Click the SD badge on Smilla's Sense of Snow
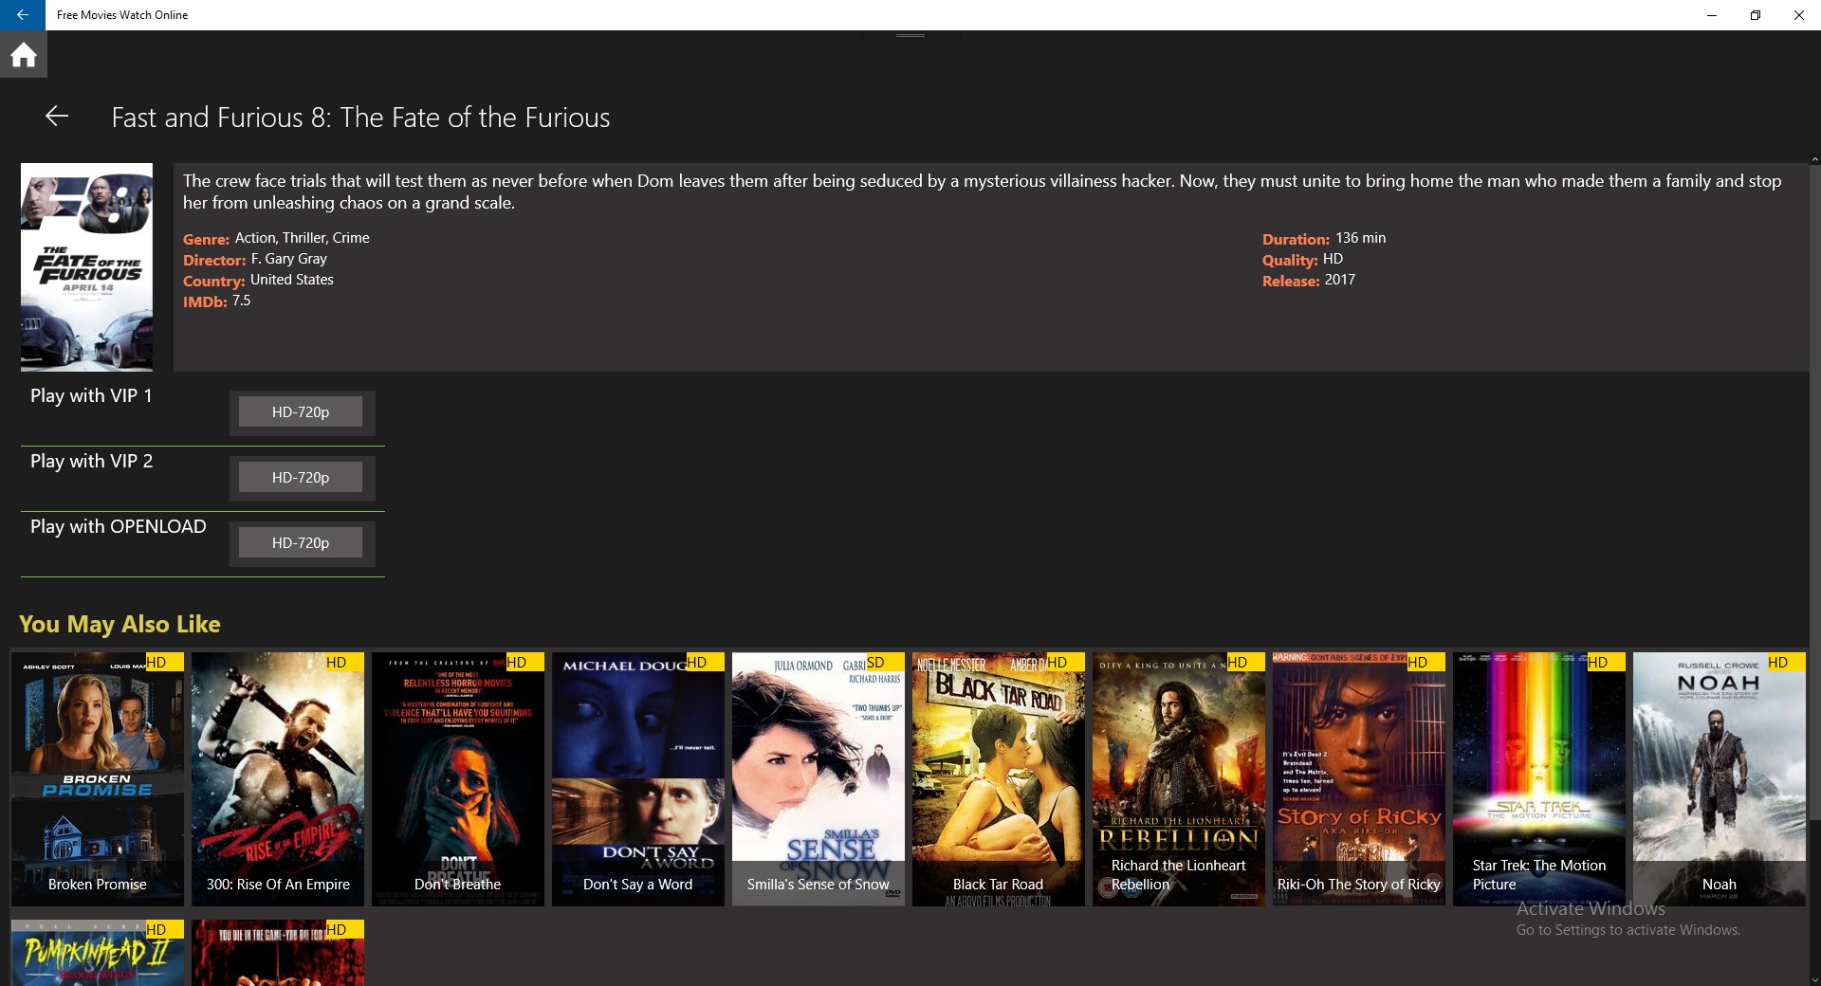This screenshot has height=986, width=1821. 885,662
